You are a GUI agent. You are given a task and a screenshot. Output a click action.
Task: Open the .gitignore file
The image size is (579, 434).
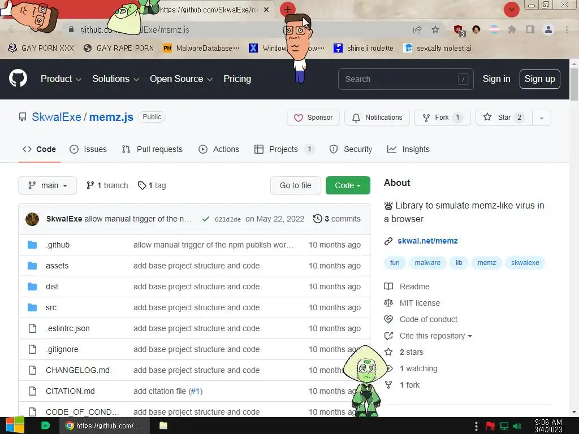point(62,349)
